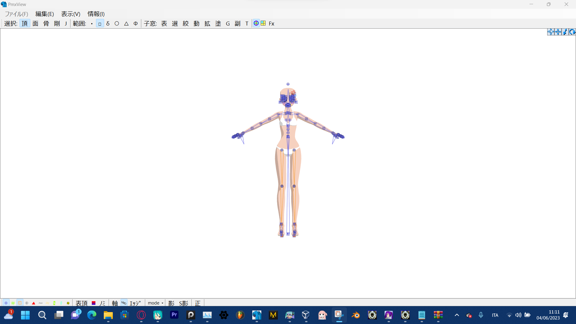This screenshot has height=324, width=576.
Task: Open the ファイル(F) menu
Action: 16,14
